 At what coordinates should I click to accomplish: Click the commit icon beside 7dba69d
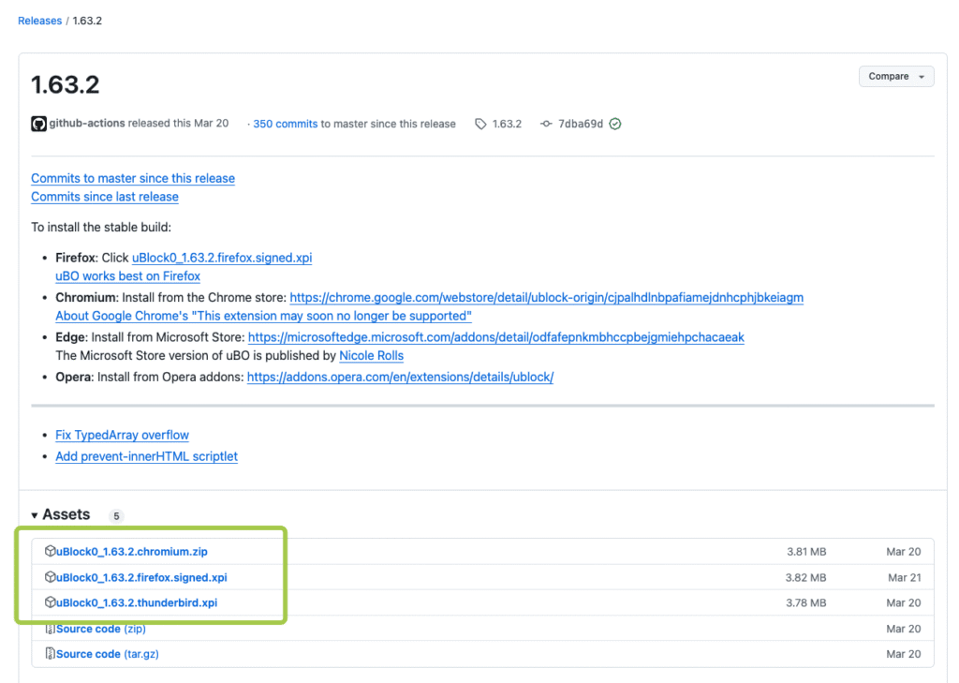coord(546,124)
